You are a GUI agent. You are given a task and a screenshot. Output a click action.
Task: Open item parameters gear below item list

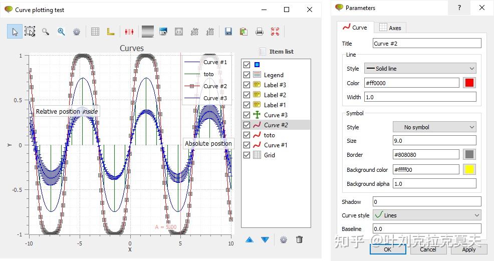(284, 240)
